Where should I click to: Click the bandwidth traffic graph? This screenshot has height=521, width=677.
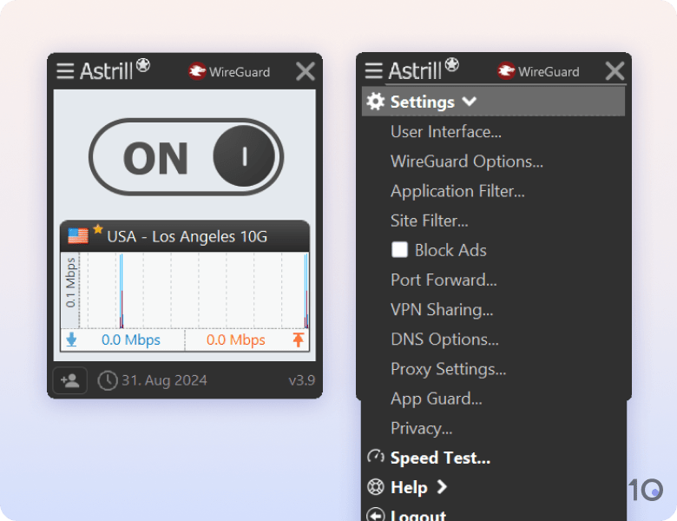(x=194, y=291)
